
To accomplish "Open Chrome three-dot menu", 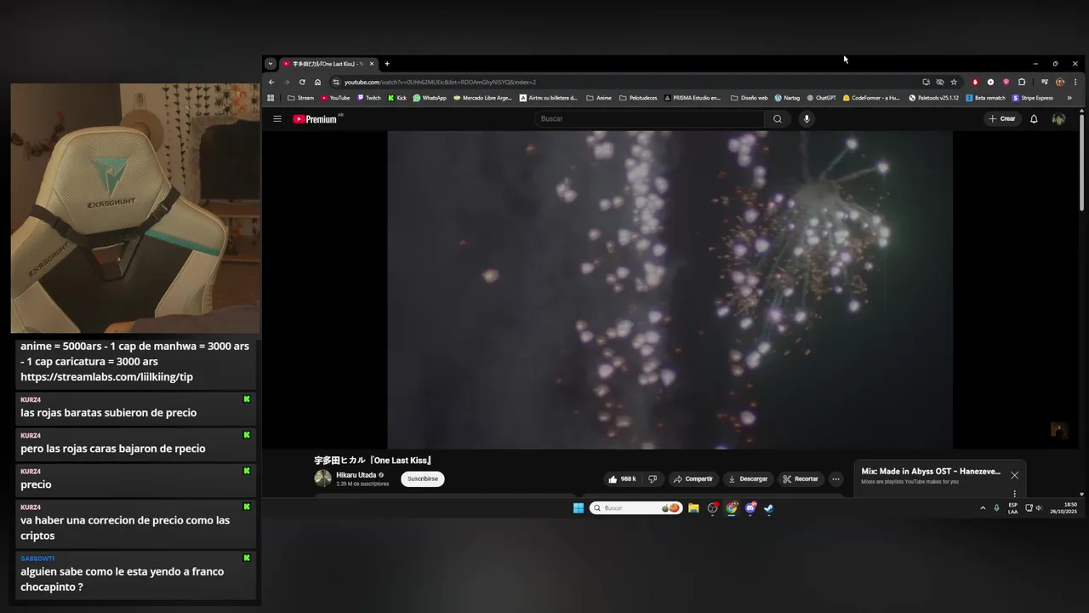I will [1075, 82].
